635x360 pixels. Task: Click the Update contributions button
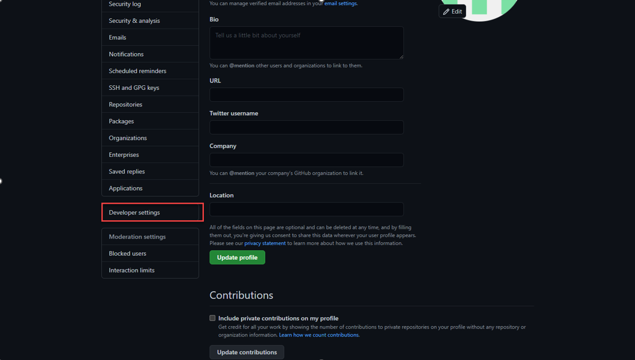click(x=247, y=353)
